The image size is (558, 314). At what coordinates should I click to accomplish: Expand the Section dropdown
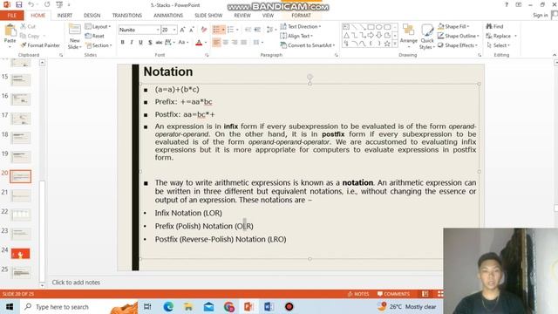click(x=99, y=45)
